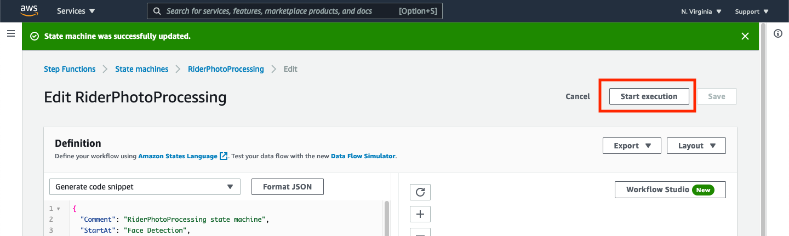Open Workflow Studio

pos(670,190)
